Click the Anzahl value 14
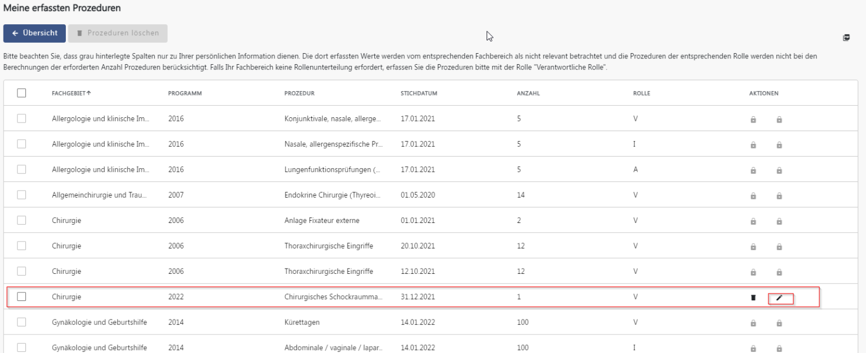Screen dimensions: 866x353 tap(521, 195)
